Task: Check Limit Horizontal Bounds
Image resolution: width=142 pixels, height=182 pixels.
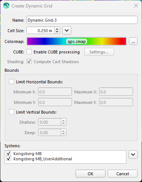Action: [12, 82]
